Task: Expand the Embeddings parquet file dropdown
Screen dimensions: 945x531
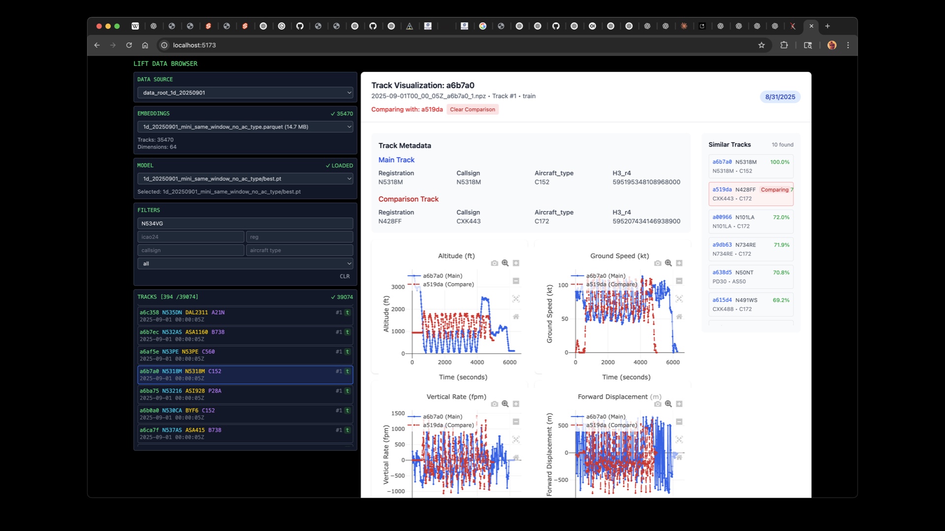Action: pos(245,127)
